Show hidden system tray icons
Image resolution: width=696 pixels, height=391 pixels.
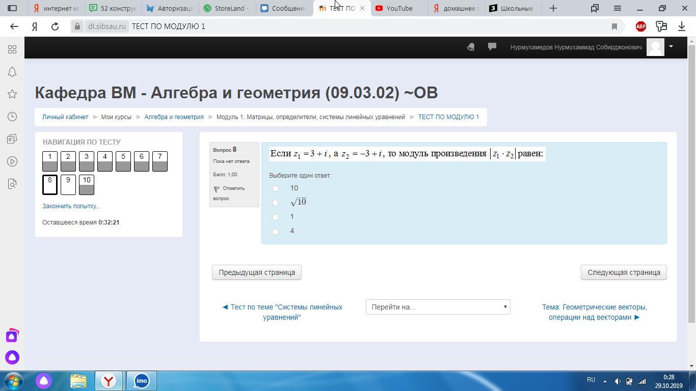coord(605,381)
